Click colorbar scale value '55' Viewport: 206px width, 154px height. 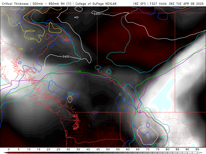[x=118, y=149]
